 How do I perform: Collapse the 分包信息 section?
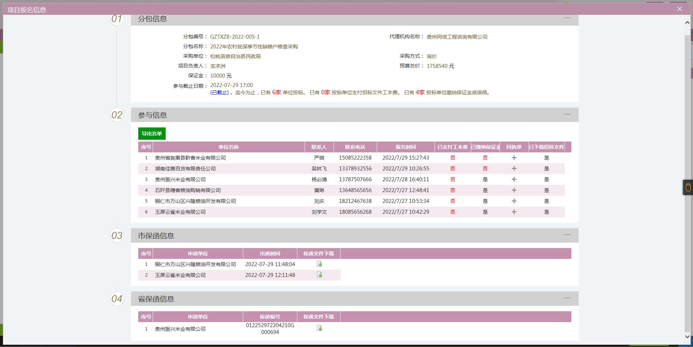[567, 18]
